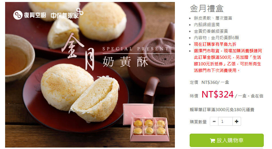Add item with 放入購物車 button
This screenshot has width=272, height=149.
[227, 140]
